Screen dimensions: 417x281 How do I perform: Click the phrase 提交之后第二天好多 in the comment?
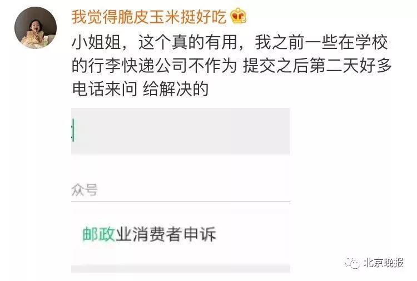[x=317, y=66]
